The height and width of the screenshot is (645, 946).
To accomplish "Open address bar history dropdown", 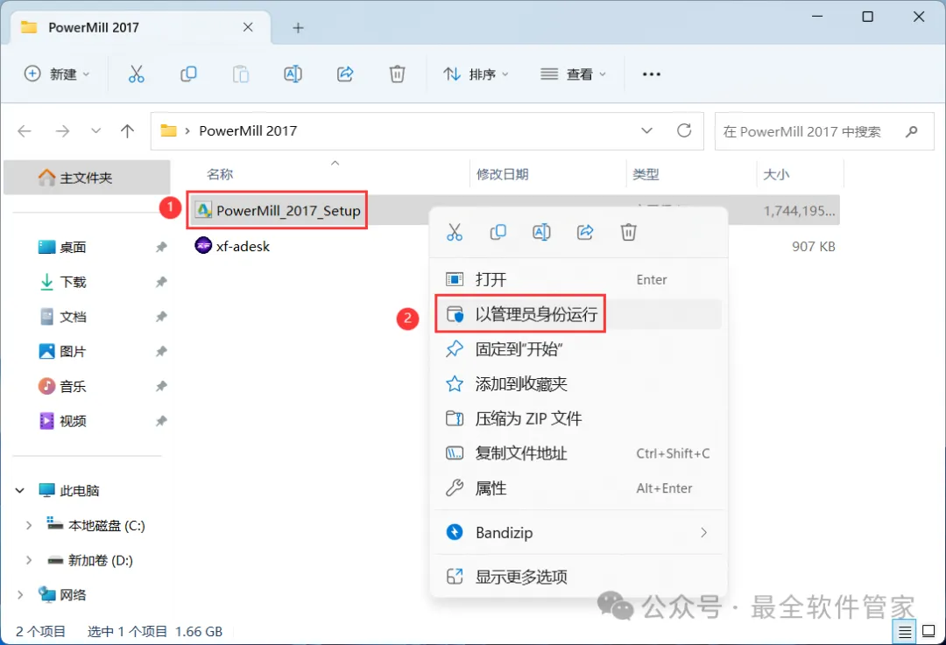I will pos(646,130).
